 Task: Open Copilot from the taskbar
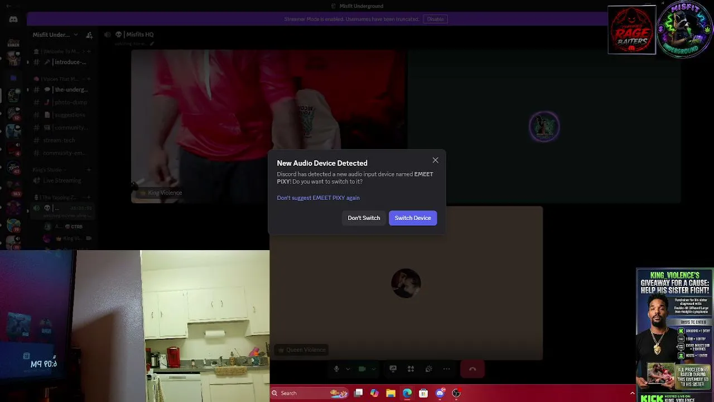374,393
